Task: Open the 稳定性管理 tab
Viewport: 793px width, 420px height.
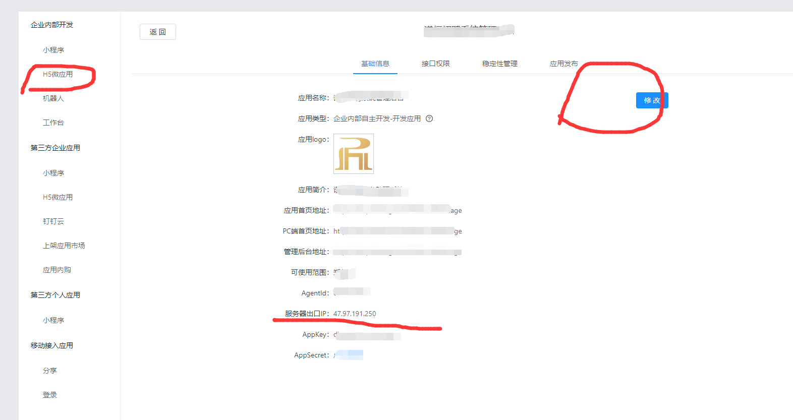Action: (499, 64)
